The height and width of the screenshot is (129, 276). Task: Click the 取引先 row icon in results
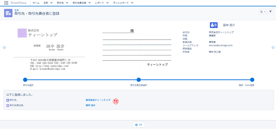8,100
